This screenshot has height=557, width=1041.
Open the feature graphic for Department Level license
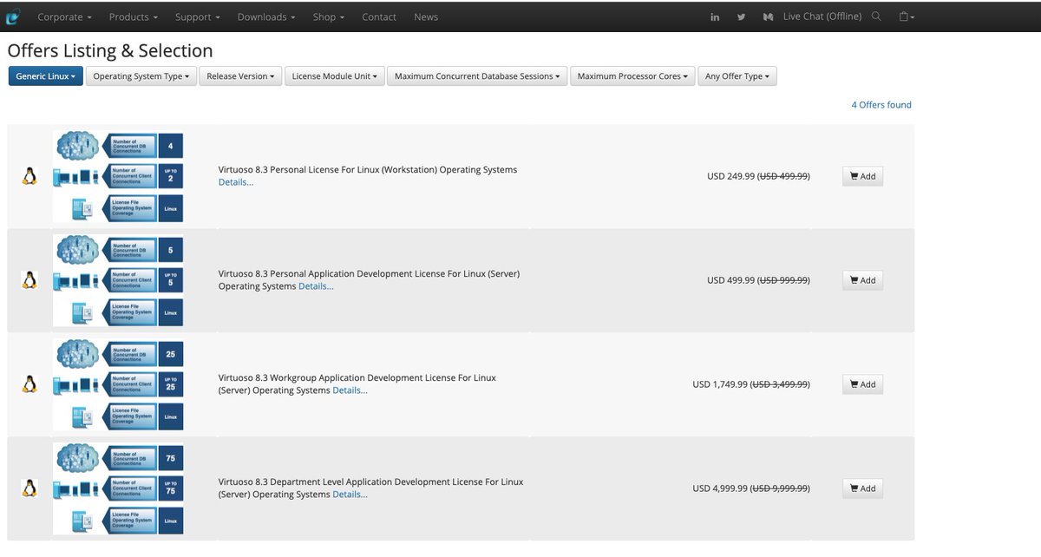tap(118, 488)
